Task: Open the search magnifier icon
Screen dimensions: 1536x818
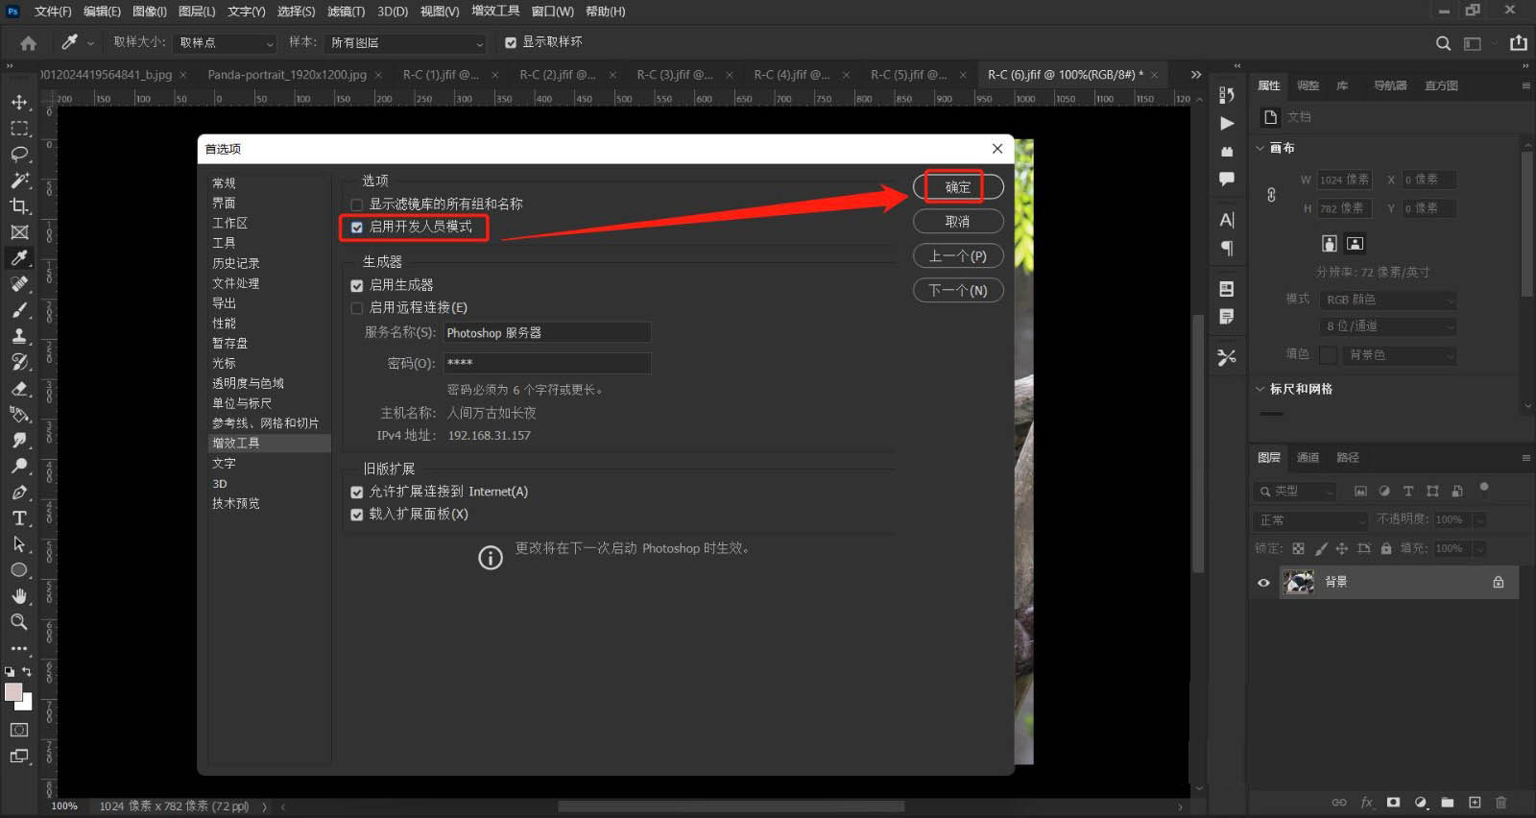Action: [x=1443, y=43]
